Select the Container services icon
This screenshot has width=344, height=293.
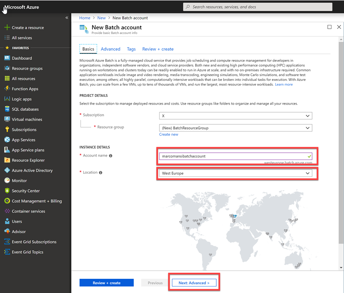point(7,211)
